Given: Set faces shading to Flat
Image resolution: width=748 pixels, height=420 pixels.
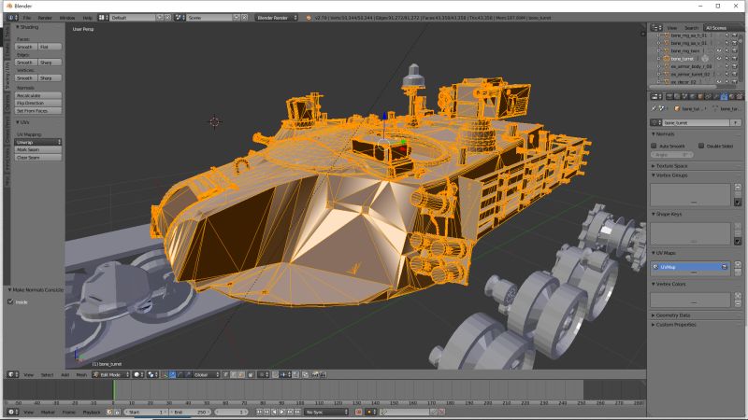Looking at the screenshot, I should coord(50,47).
